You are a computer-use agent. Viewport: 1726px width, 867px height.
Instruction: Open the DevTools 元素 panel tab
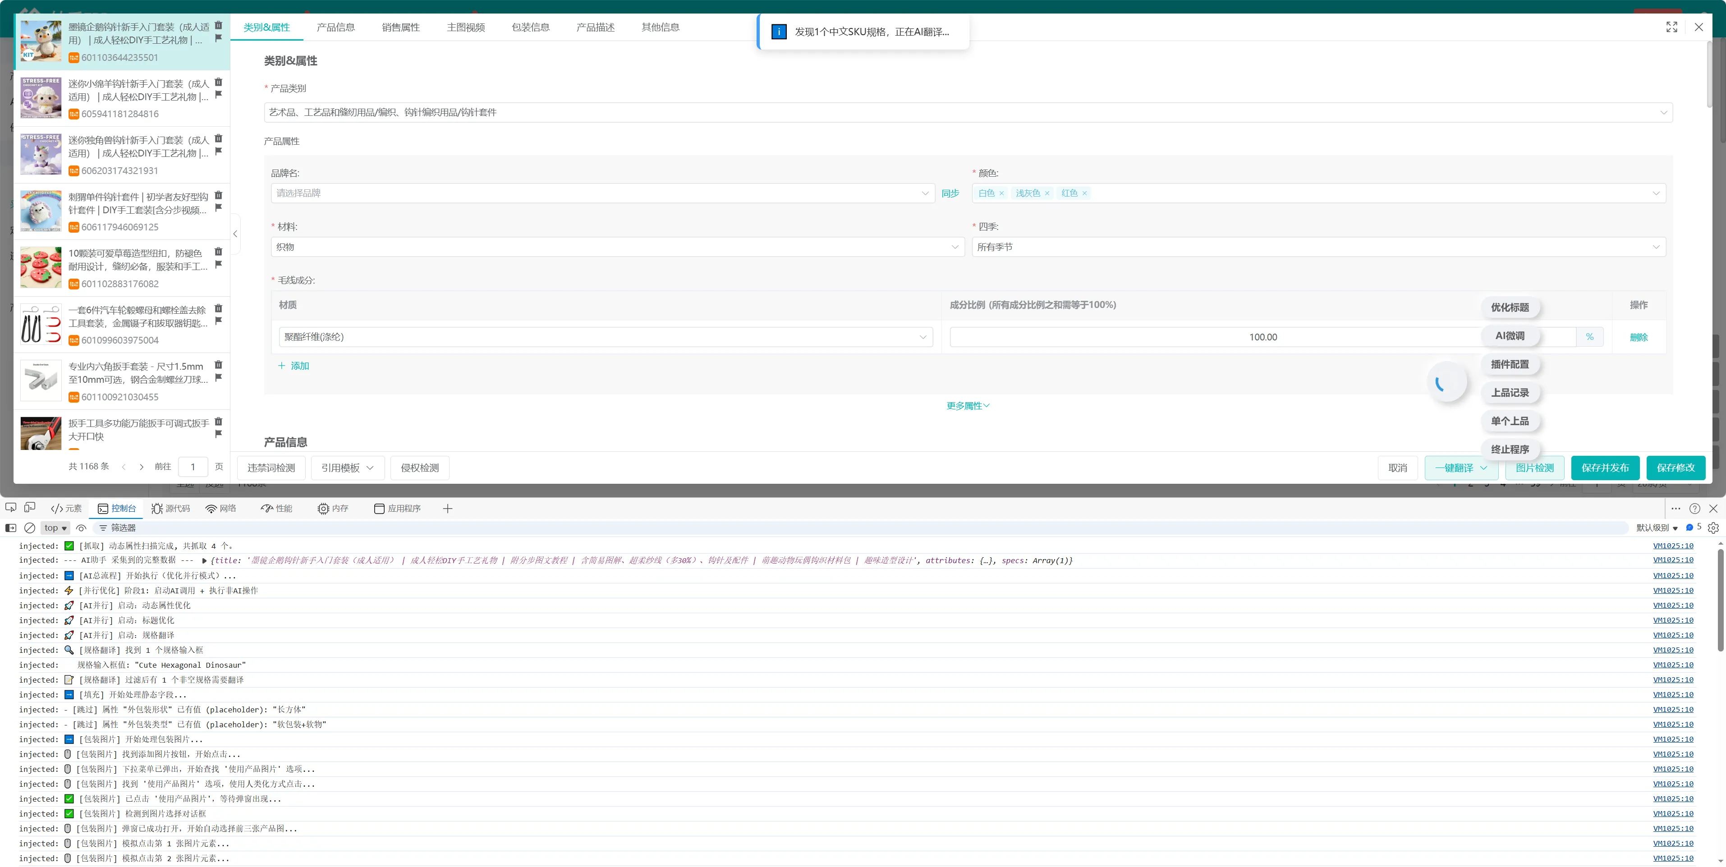[66, 509]
